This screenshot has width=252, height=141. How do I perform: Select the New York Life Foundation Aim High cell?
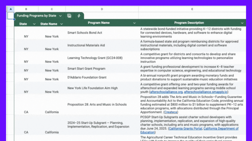coord(102,88)
